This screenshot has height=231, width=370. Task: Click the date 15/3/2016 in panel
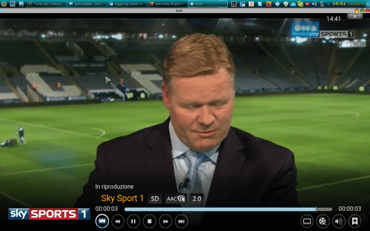point(356,4)
